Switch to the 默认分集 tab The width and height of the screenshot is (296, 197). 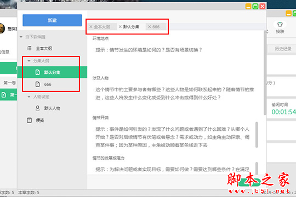[x=131, y=27]
